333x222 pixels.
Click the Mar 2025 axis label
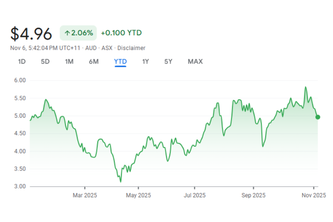pos(85,195)
